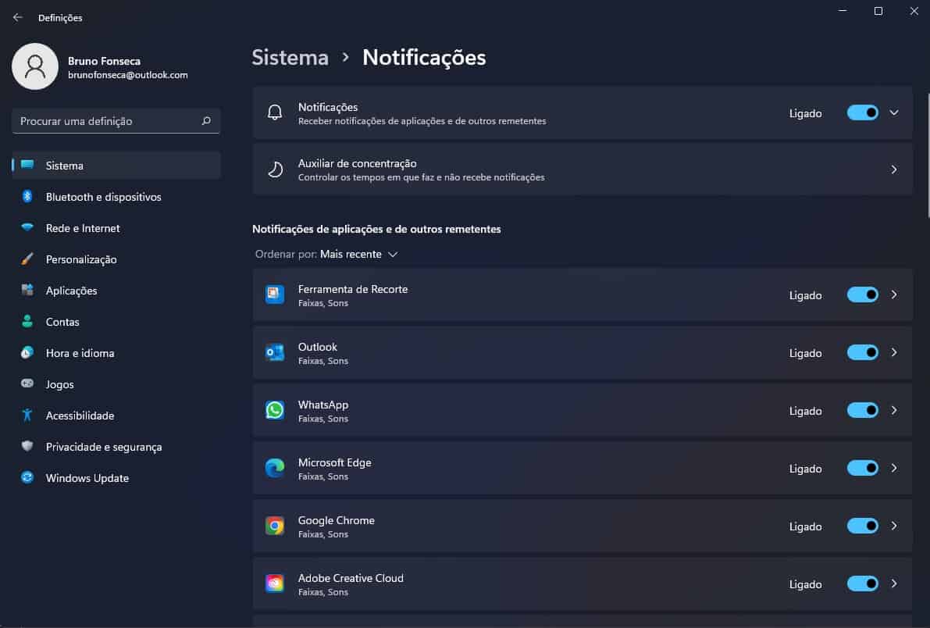This screenshot has width=930, height=628.
Task: Open the Ordenar por dropdown
Action: point(358,254)
